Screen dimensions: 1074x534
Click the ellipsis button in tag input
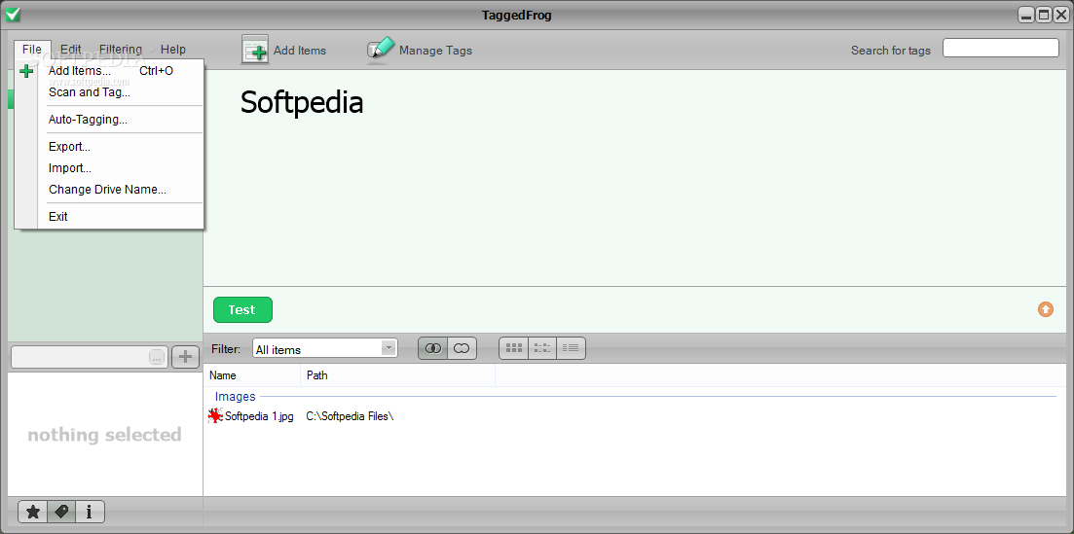[x=157, y=357]
